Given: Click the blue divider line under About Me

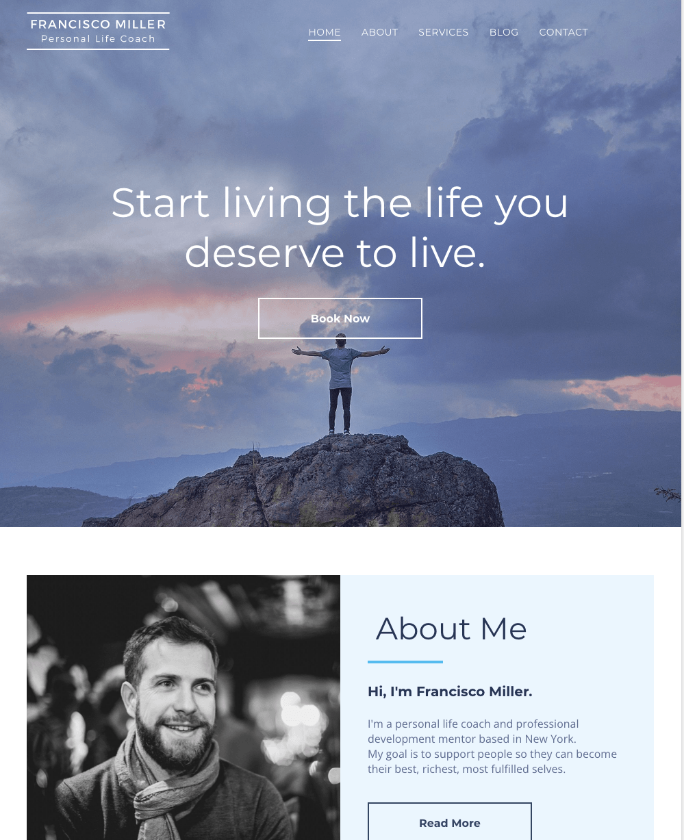Looking at the screenshot, I should click(405, 662).
